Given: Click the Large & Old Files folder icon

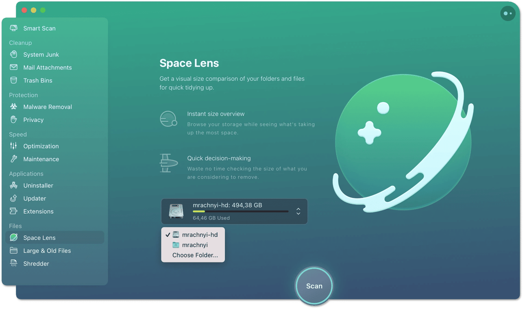Looking at the screenshot, I should click(x=14, y=250).
